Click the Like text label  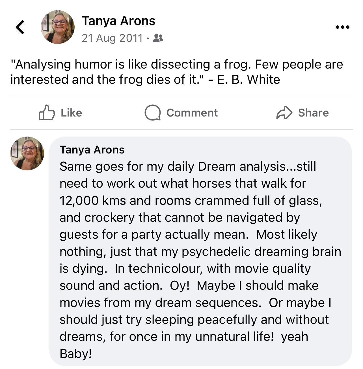click(71, 113)
